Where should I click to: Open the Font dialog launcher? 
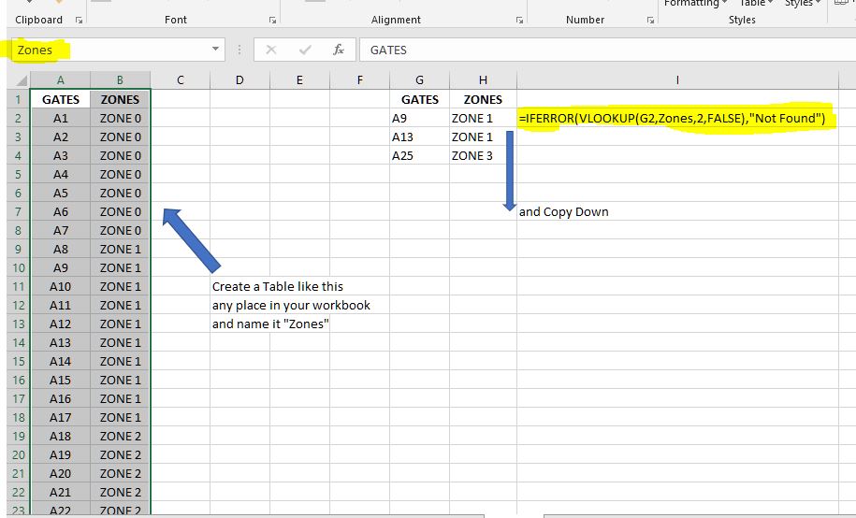tap(272, 21)
